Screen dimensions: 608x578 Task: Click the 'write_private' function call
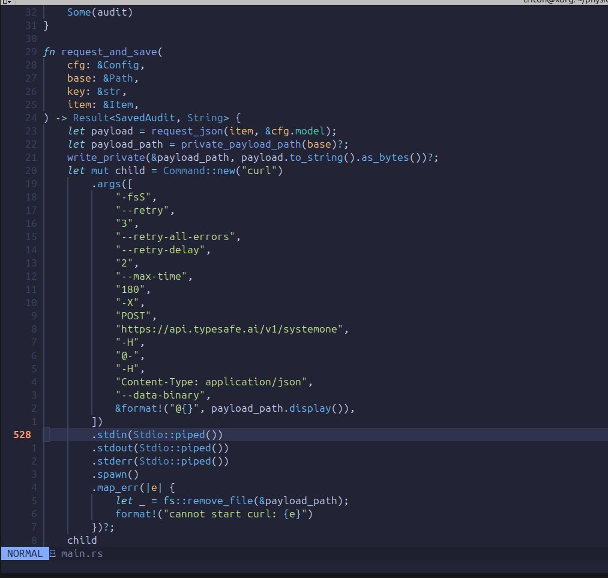106,157
